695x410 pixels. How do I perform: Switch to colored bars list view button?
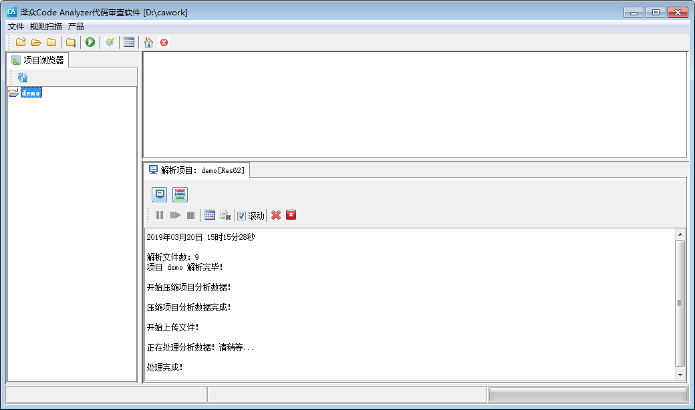click(180, 194)
